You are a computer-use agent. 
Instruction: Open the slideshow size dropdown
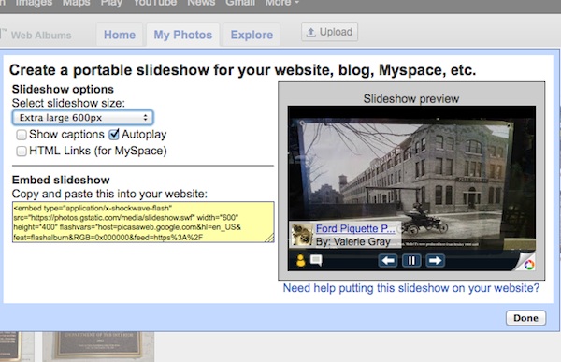(82, 118)
